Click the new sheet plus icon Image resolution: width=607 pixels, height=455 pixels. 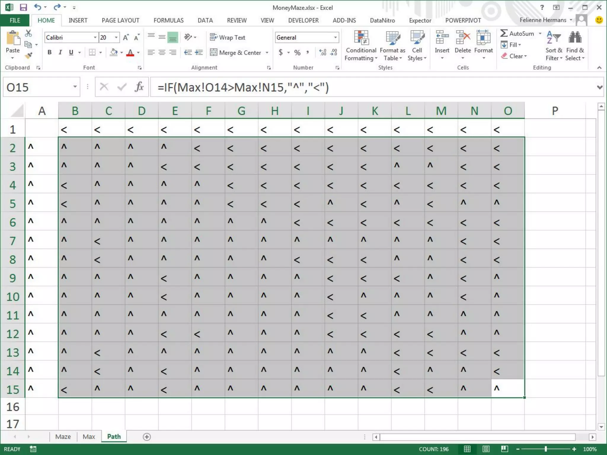[x=147, y=437]
